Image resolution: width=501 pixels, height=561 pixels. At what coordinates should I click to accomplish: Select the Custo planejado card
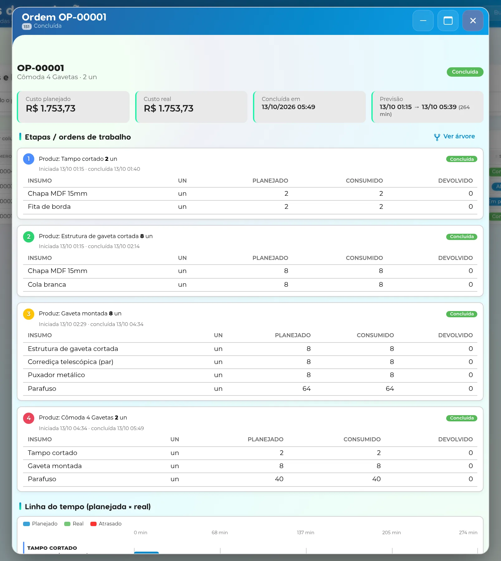click(73, 107)
